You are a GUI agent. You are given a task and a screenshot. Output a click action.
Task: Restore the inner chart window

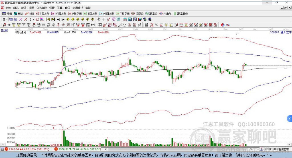[x=285, y=8]
